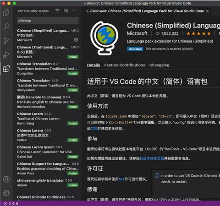The height and width of the screenshot is (206, 220).
Task: Click the warnings count in status bar
Action: point(15,203)
